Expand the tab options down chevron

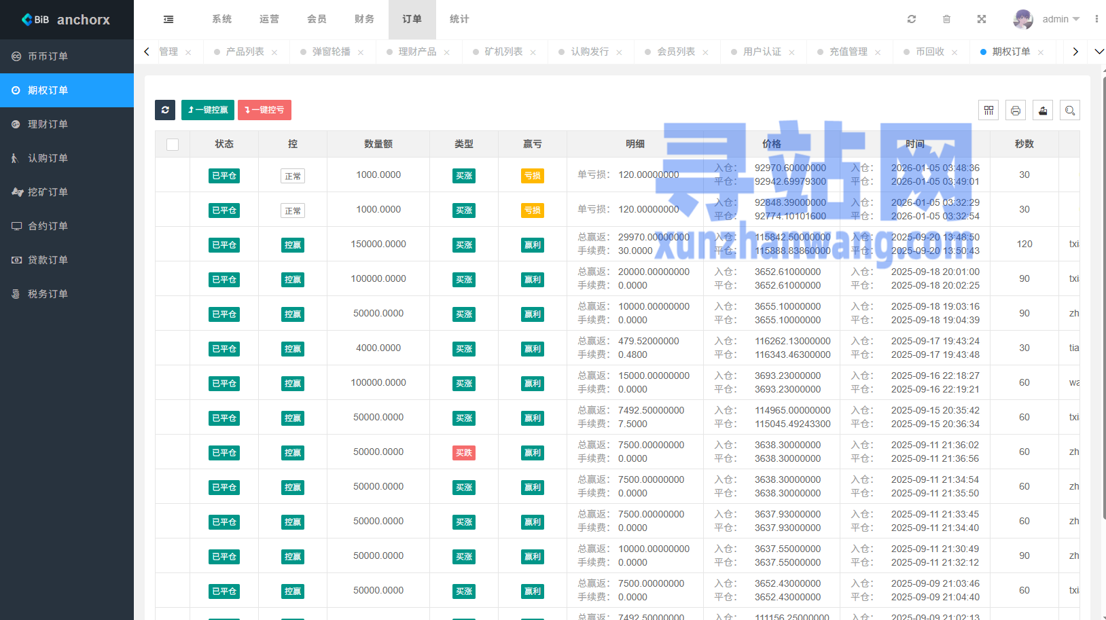1099,52
